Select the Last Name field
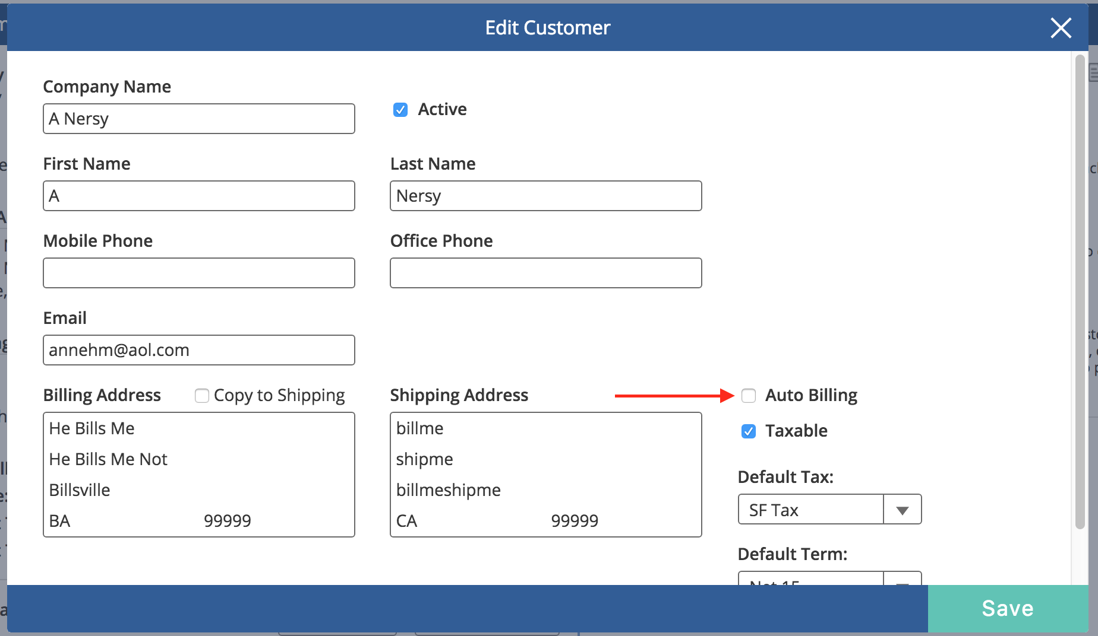Viewport: 1098px width, 636px height. tap(545, 196)
